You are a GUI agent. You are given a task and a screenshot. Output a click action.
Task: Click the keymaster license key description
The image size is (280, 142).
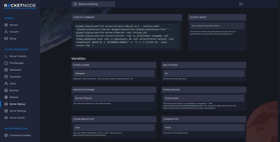103,79
